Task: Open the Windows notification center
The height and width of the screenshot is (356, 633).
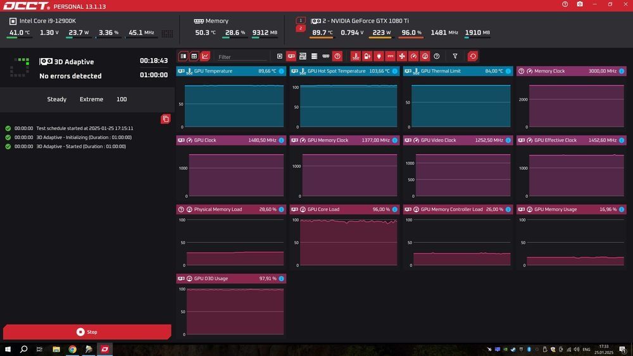Action: tap(622, 349)
